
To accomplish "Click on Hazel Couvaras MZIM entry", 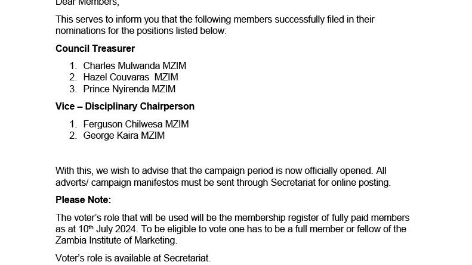I will [130, 77].
